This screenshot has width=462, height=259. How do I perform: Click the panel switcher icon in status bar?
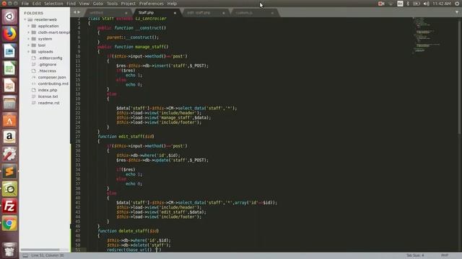pyautogui.click(x=25, y=255)
